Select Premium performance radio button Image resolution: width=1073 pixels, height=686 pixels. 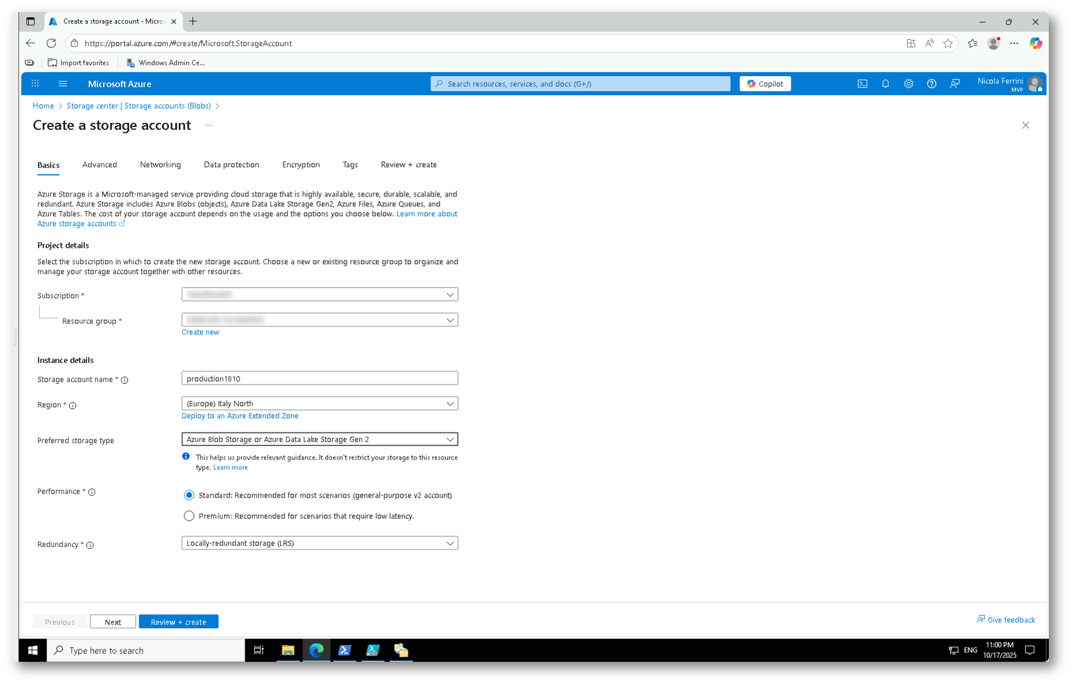[189, 516]
